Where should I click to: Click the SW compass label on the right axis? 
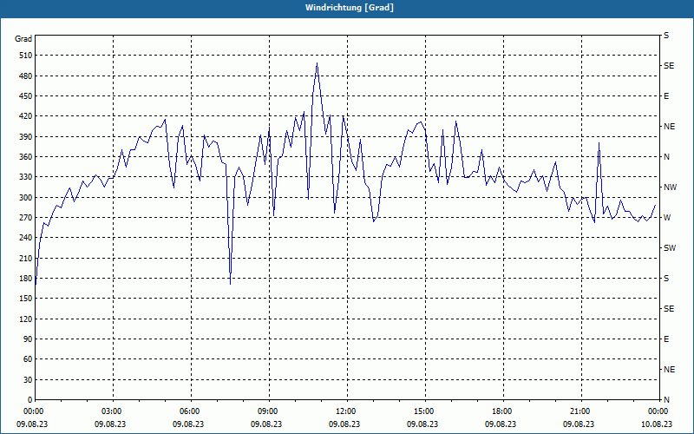tap(670, 248)
